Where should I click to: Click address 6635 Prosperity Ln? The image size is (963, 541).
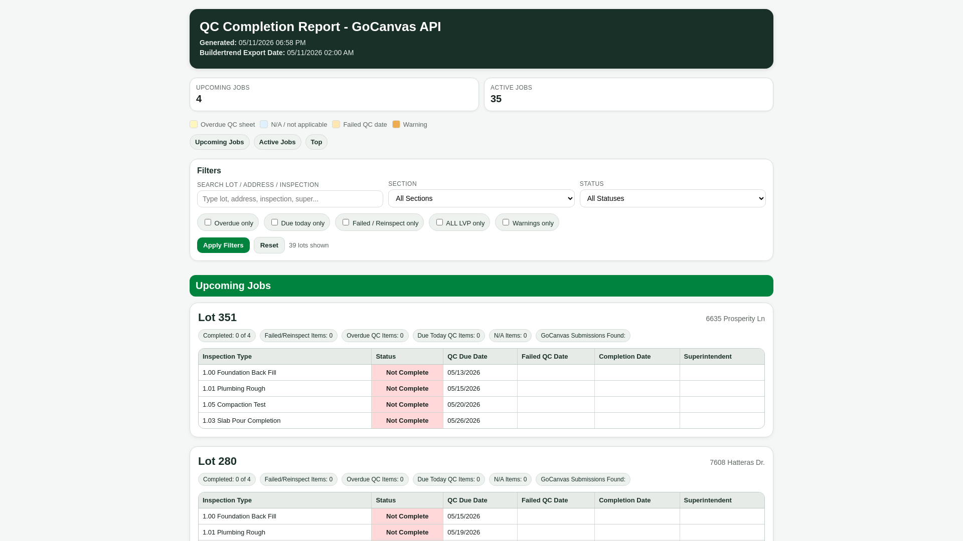click(735, 319)
